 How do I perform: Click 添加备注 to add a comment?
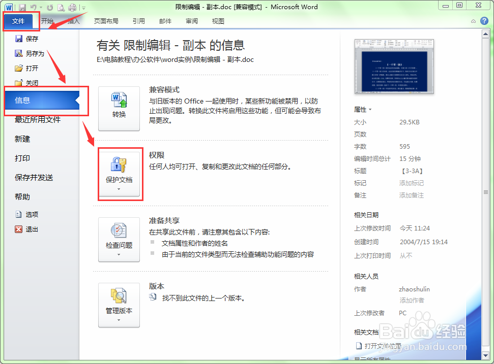click(412, 195)
